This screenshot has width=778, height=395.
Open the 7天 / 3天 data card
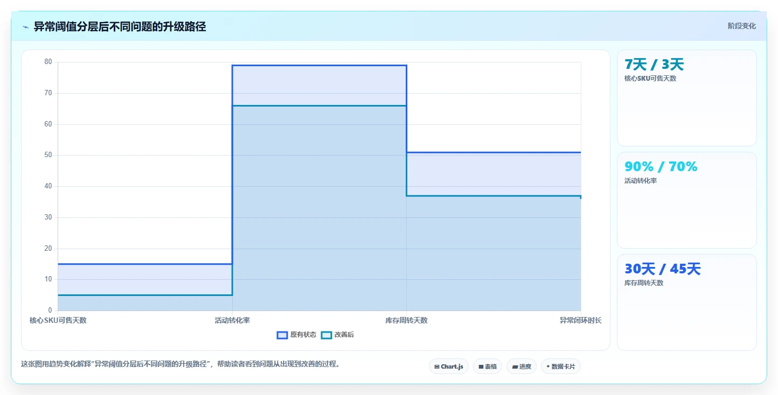pyautogui.click(x=687, y=98)
